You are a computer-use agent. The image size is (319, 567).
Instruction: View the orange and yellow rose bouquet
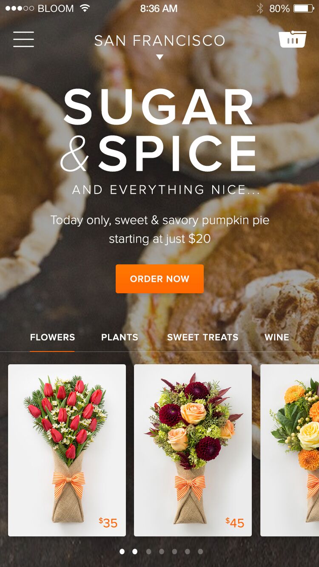pyautogui.click(x=290, y=450)
